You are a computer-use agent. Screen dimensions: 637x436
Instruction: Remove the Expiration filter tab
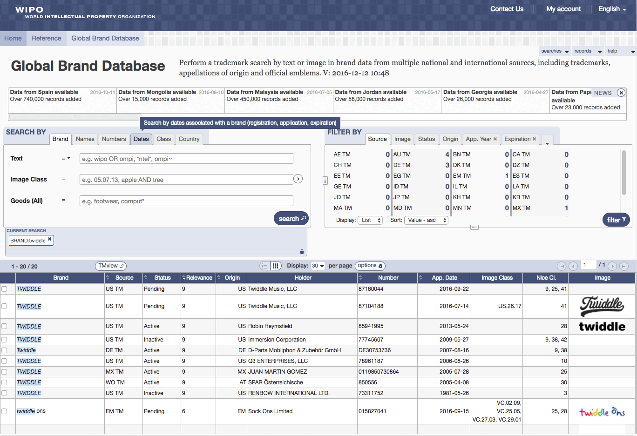pos(534,139)
